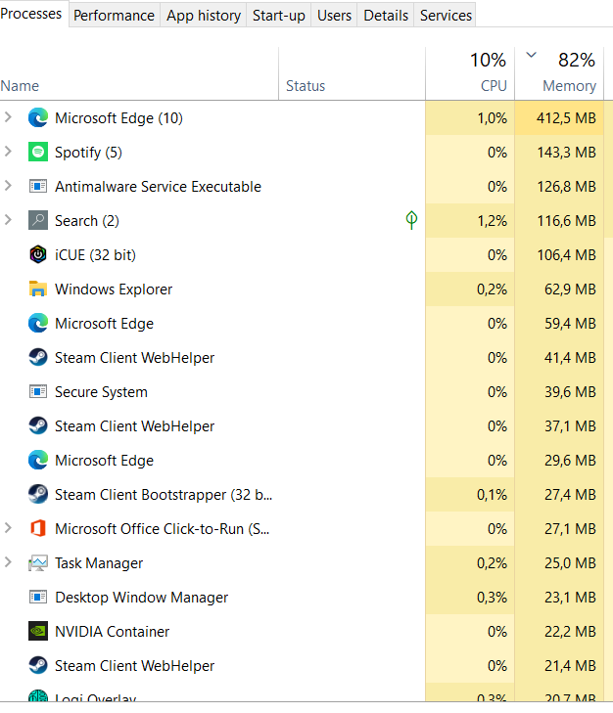This screenshot has height=713, width=613.
Task: Switch to the Users tab
Action: coord(334,16)
